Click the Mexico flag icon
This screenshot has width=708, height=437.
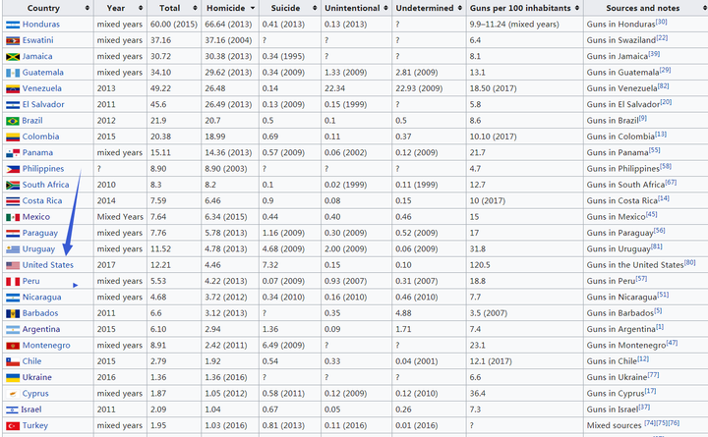point(13,217)
